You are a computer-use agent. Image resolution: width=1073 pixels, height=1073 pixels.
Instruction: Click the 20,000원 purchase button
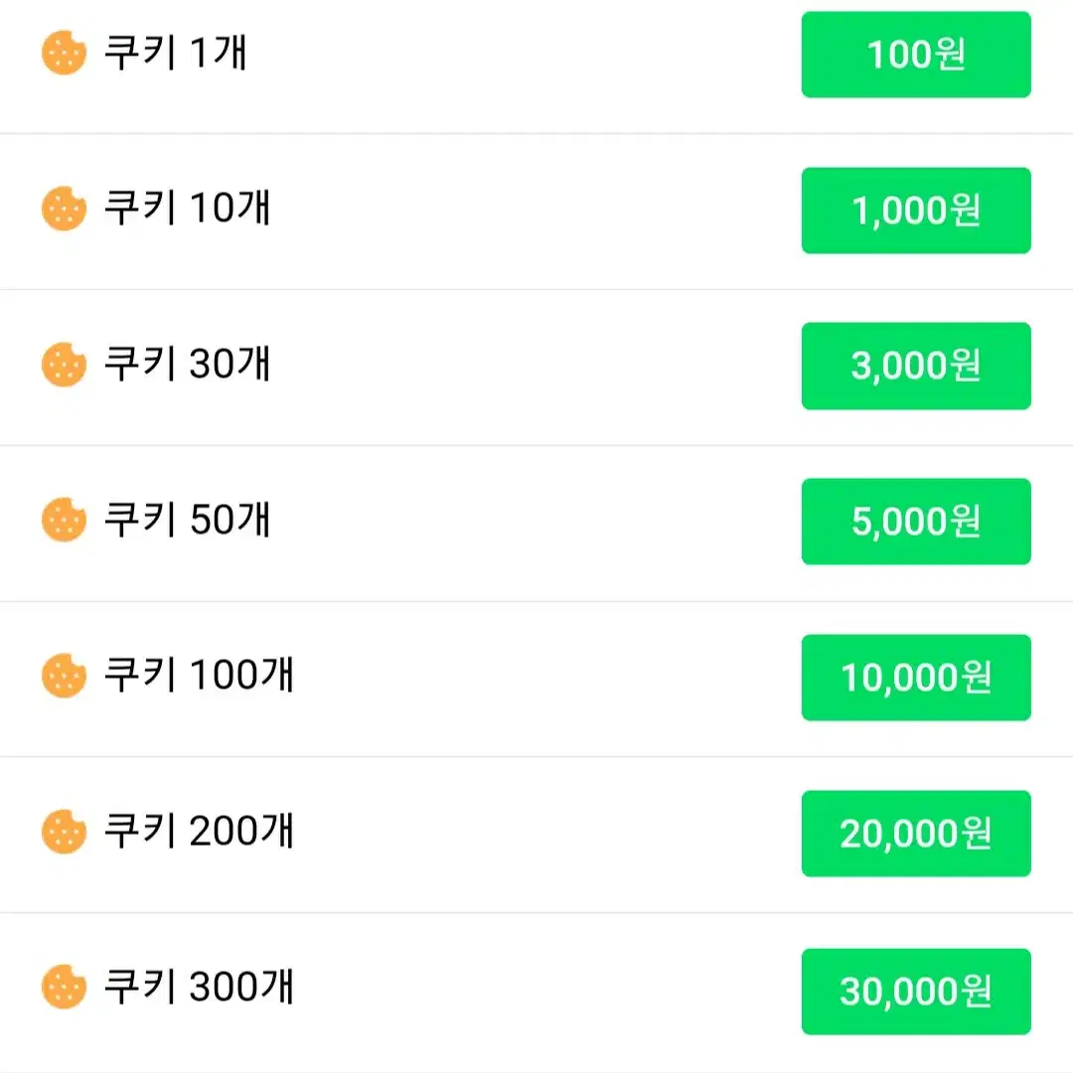point(916,834)
